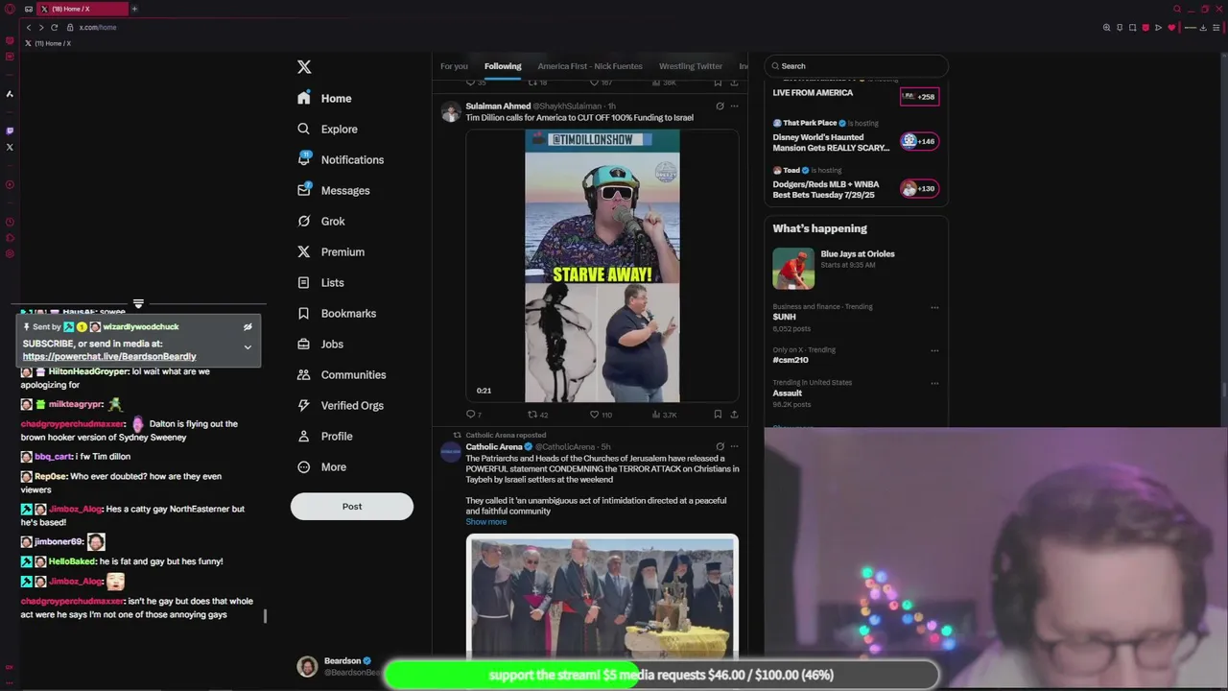Viewport: 1228px width, 691px height.
Task: Open Premium in the sidebar
Action: (x=331, y=251)
